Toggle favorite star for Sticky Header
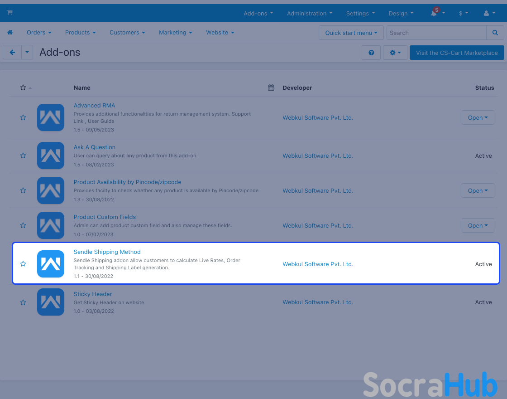Image resolution: width=507 pixels, height=399 pixels. [23, 302]
